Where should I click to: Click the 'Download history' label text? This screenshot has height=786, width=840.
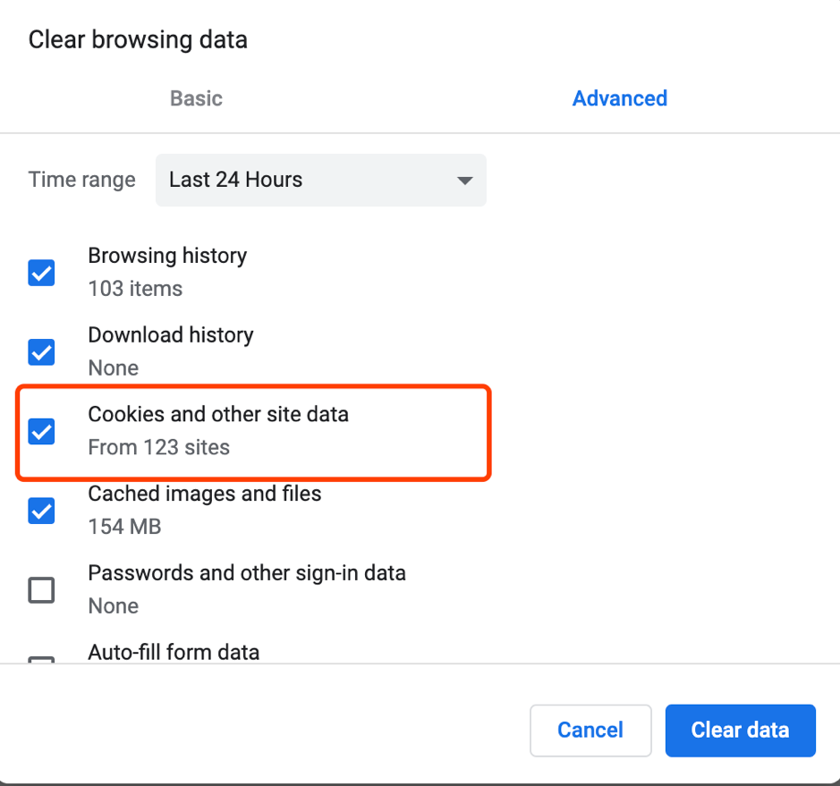(x=170, y=335)
